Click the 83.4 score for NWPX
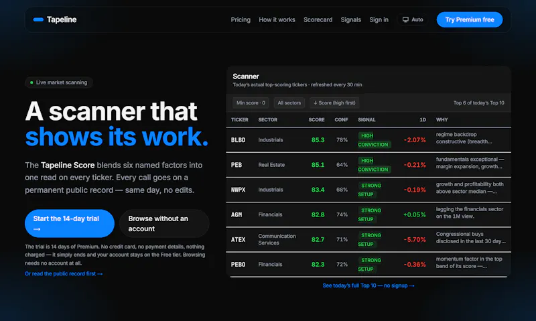 318,190
